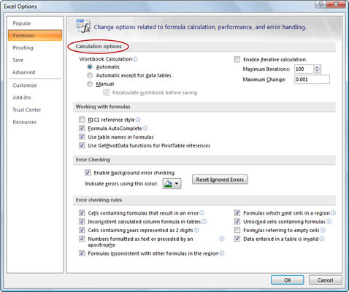Screen dimensions: 349x292
Task: Enable R1C1 reference style
Action: pyautogui.click(x=82, y=120)
